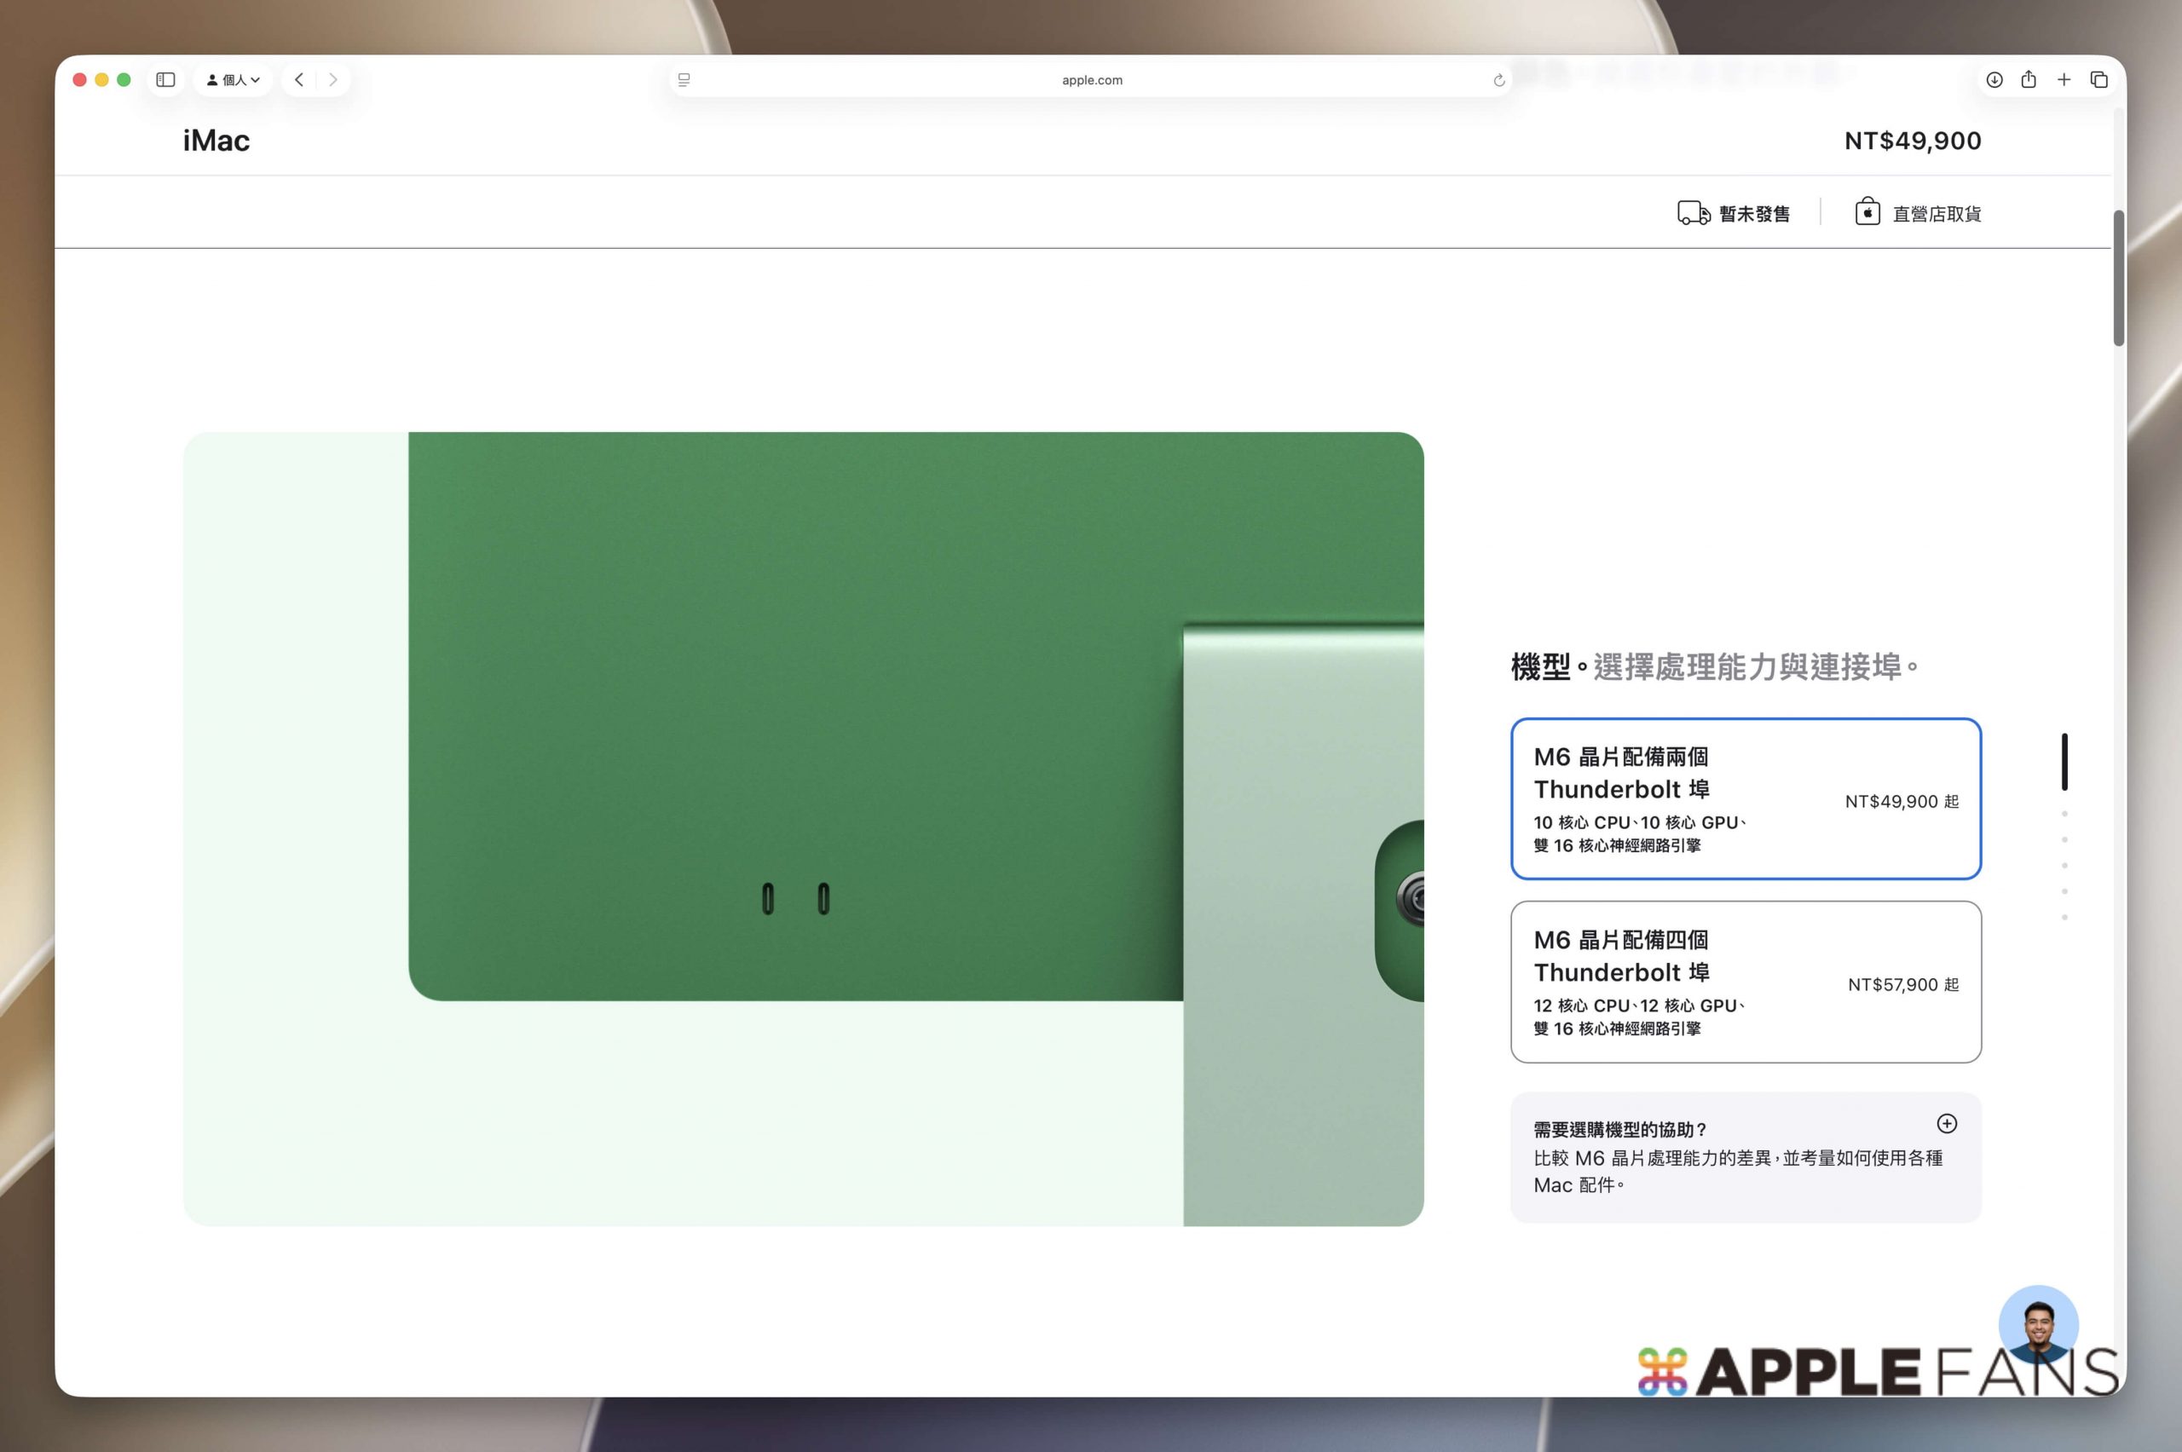This screenshot has height=1452, width=2182.
Task: Expand 需要選購機型的協助 with plus icon
Action: [1947, 1123]
